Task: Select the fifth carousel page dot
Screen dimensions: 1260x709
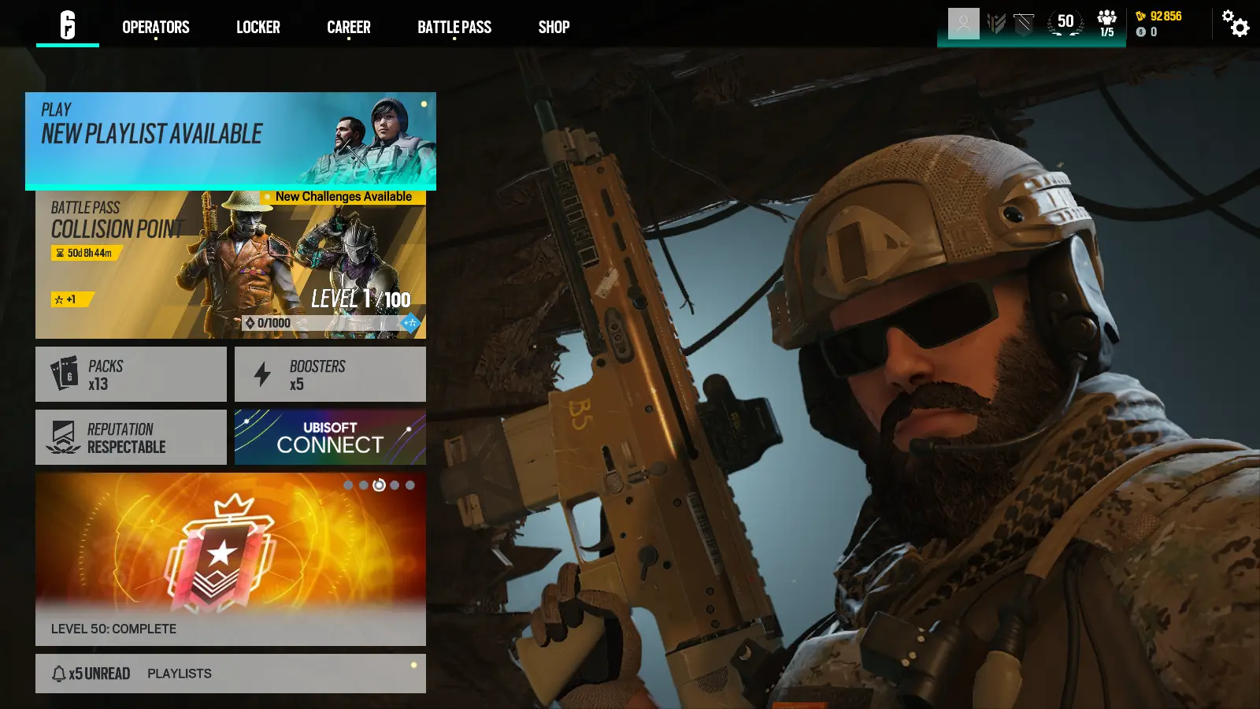Action: (410, 485)
